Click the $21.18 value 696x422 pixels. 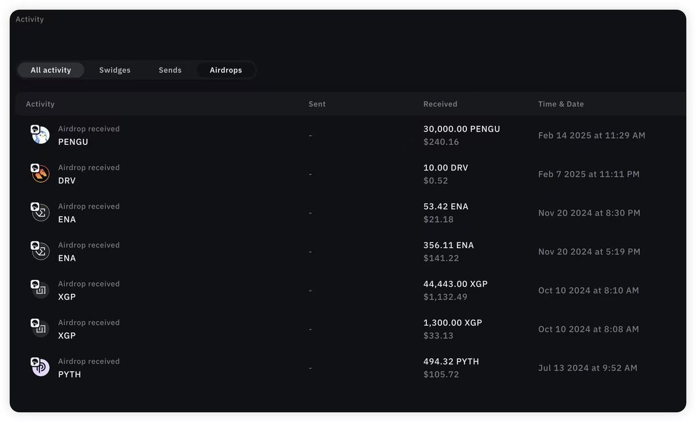coord(438,220)
